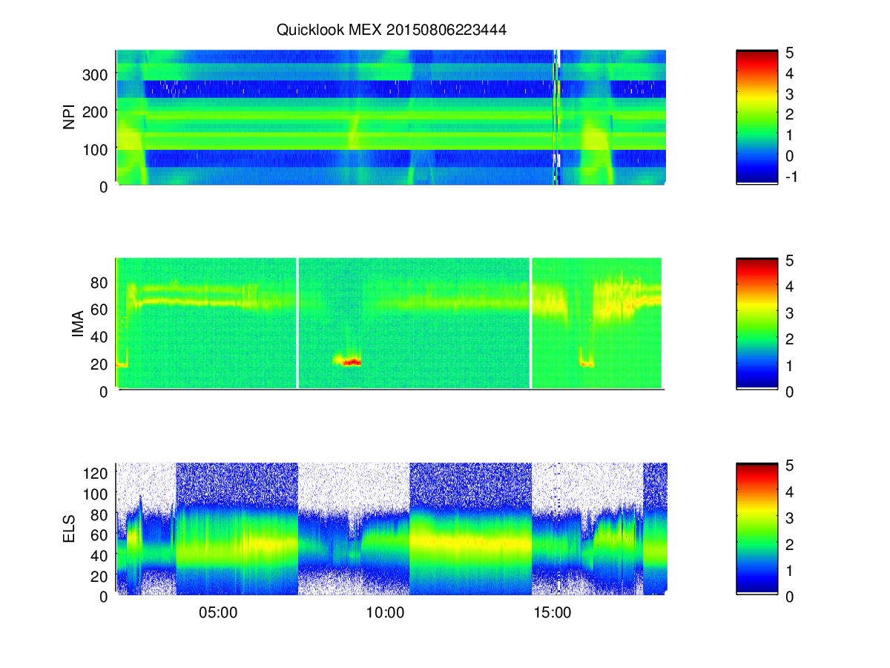Click the 80 tick label on IMA axis

point(101,283)
